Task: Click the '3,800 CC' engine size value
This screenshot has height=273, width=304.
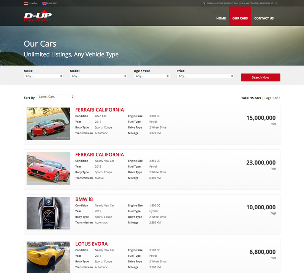Action: [155, 116]
